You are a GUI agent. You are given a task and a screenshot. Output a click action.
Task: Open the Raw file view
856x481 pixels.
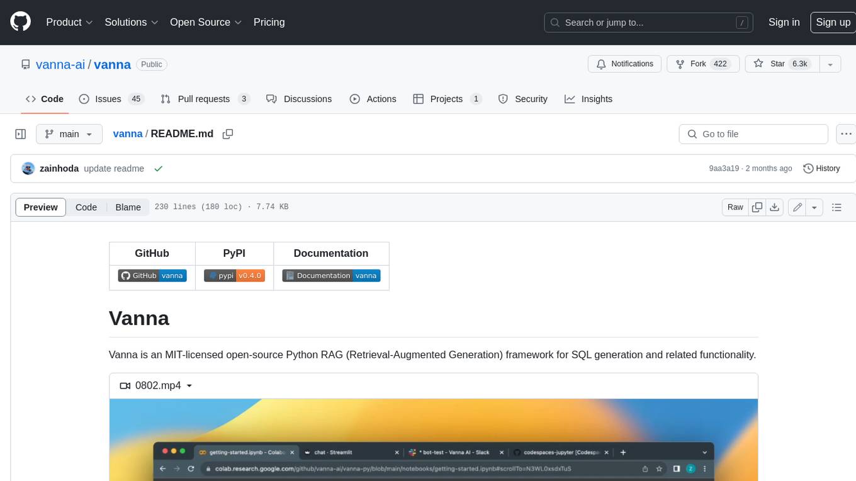(x=735, y=207)
